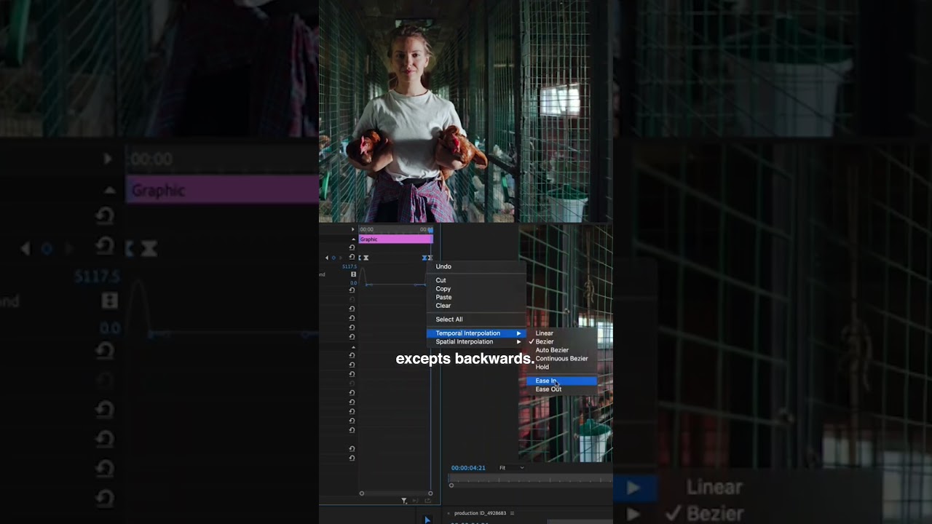Open the Spatial Interpolation submenu
The width and height of the screenshot is (932, 524).
(475, 342)
